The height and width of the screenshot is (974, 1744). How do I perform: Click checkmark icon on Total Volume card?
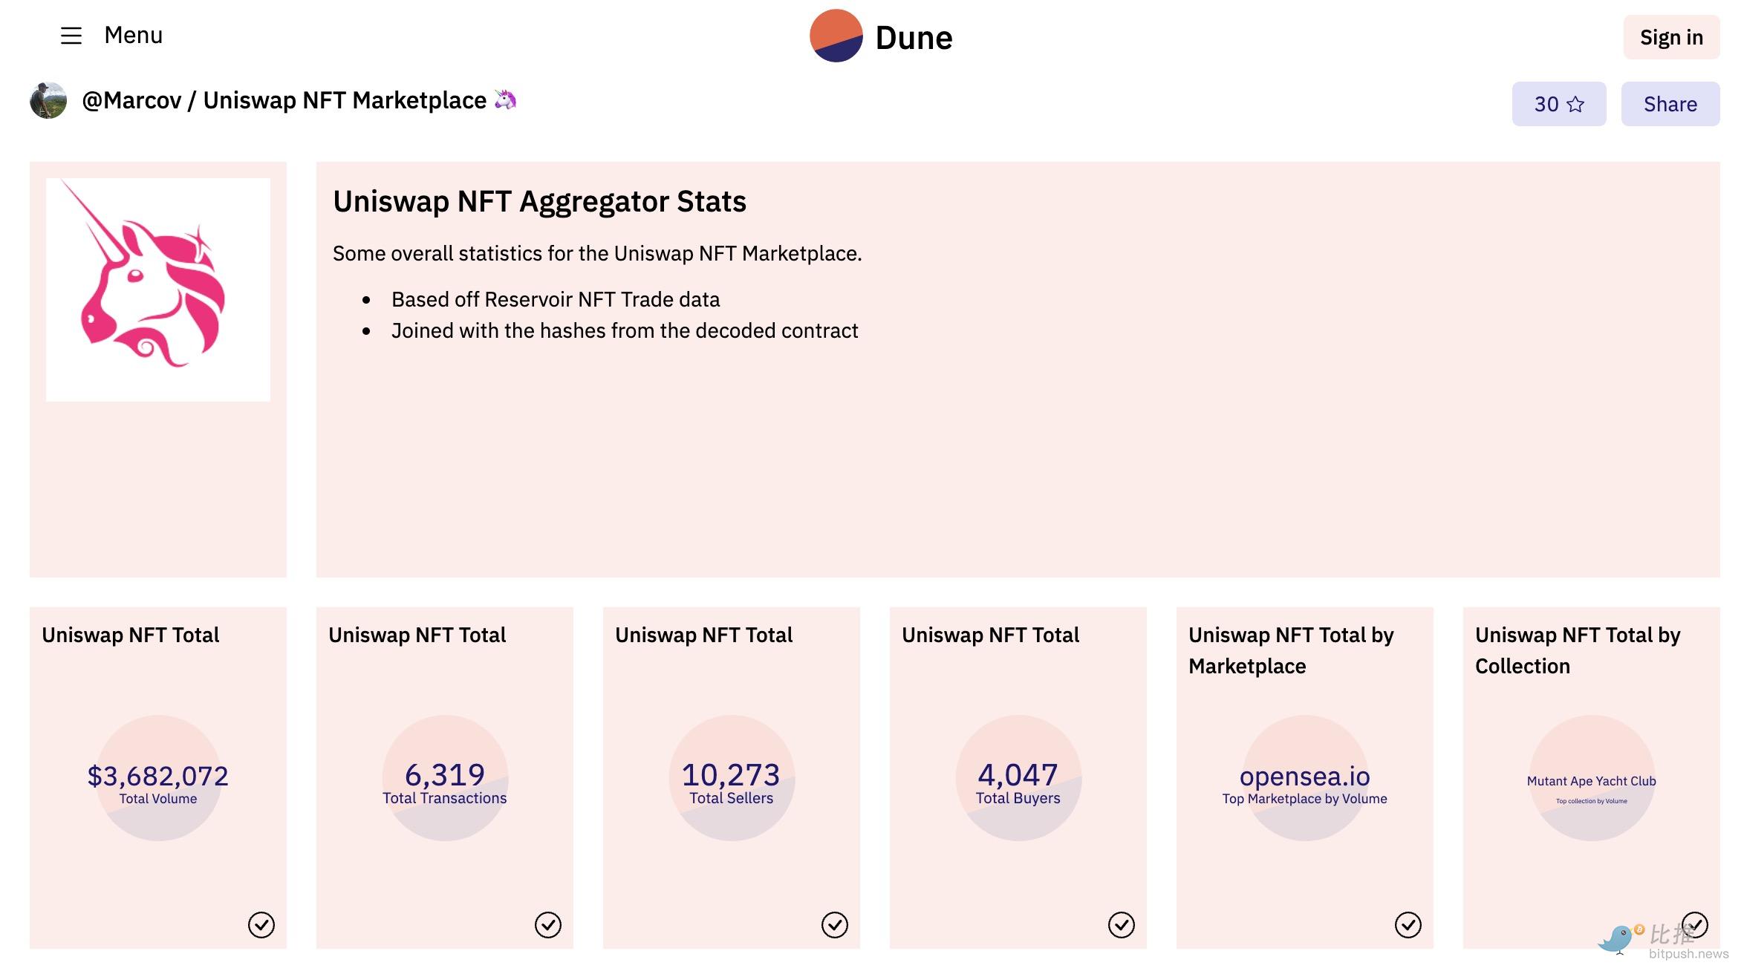261,925
